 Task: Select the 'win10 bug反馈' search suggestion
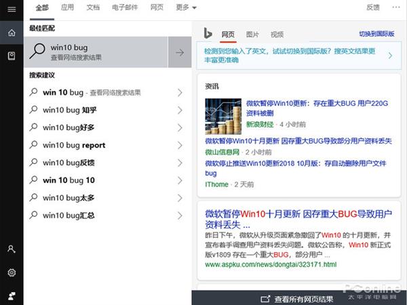pos(69,163)
